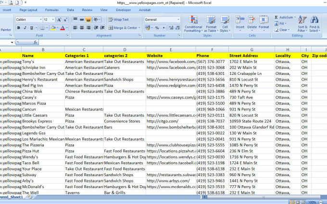Increase indent
Screen dimensions: 327x204
[x=102, y=28]
